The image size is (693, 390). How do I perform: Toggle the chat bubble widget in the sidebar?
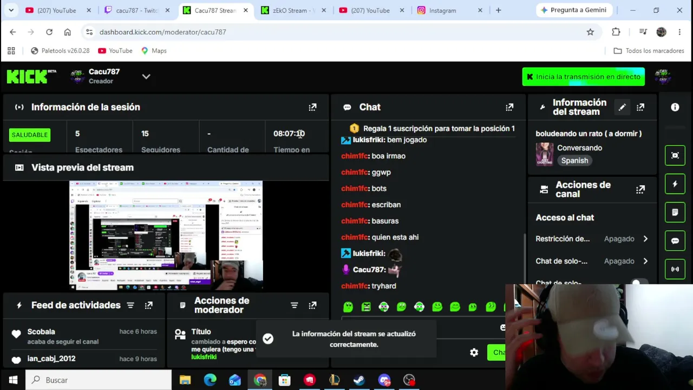(675, 241)
